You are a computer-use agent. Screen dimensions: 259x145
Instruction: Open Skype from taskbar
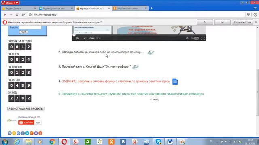[x=159, y=141]
